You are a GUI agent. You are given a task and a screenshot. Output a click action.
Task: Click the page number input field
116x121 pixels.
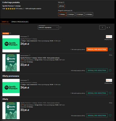[x=102, y=28]
